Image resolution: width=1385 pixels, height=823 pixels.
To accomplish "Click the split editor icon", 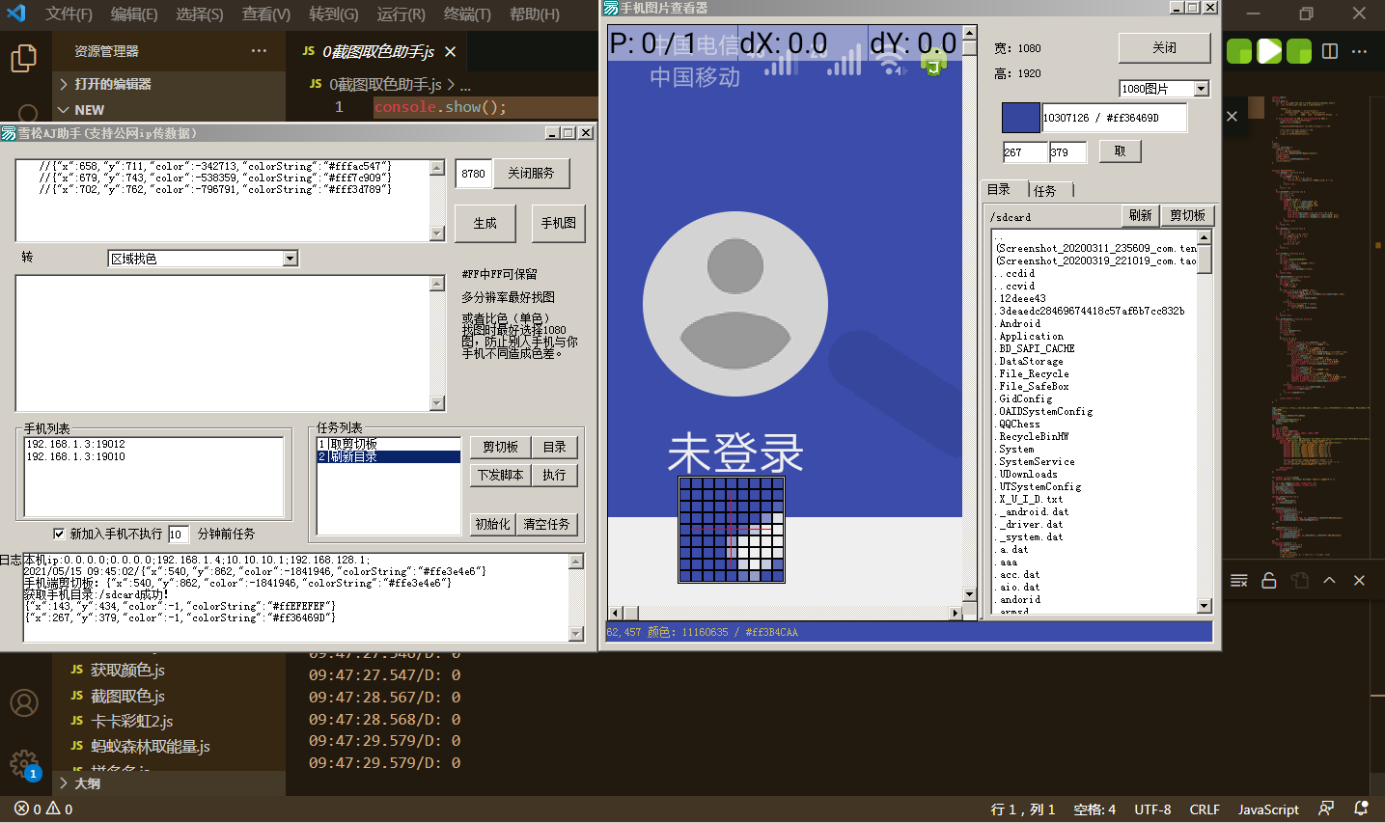I will click(1330, 51).
